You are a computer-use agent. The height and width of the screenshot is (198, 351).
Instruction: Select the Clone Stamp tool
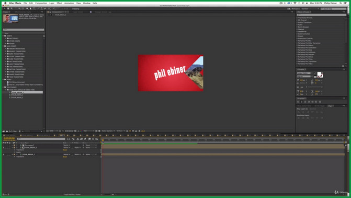coord(42,9)
